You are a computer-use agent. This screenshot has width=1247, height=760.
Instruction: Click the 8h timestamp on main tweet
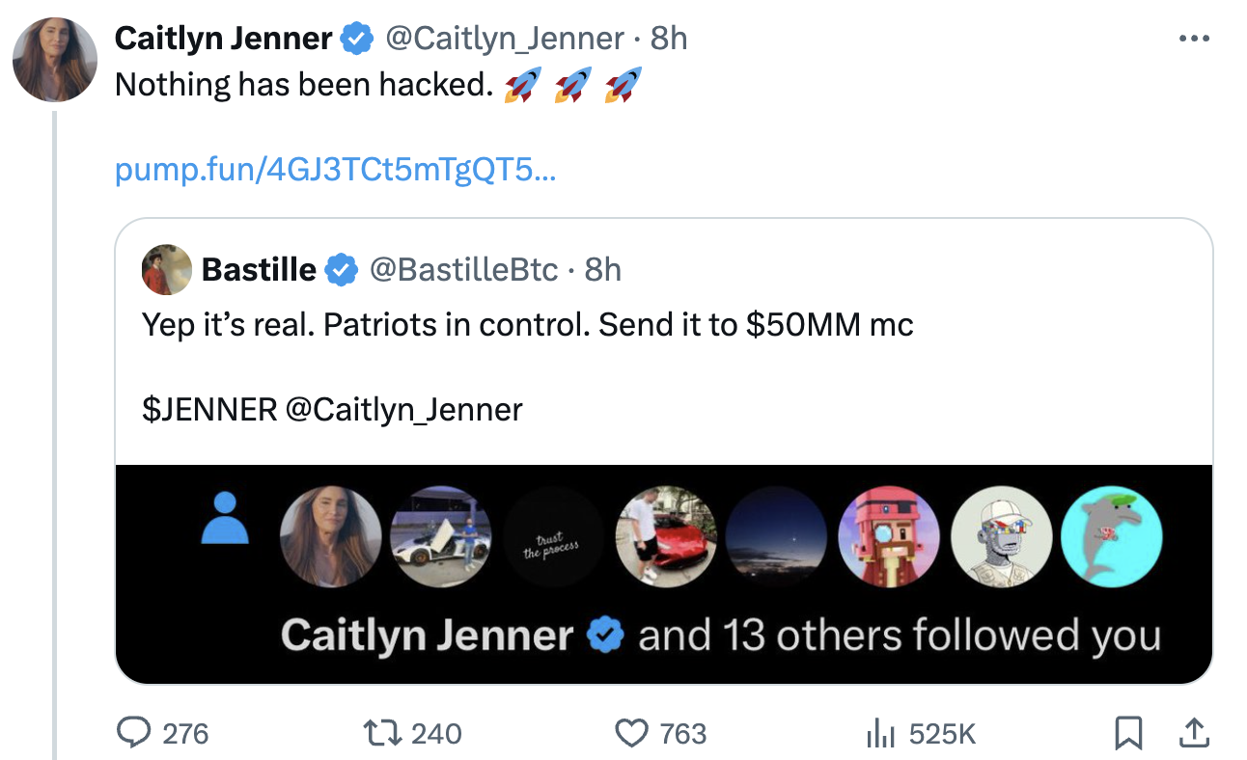(x=669, y=39)
